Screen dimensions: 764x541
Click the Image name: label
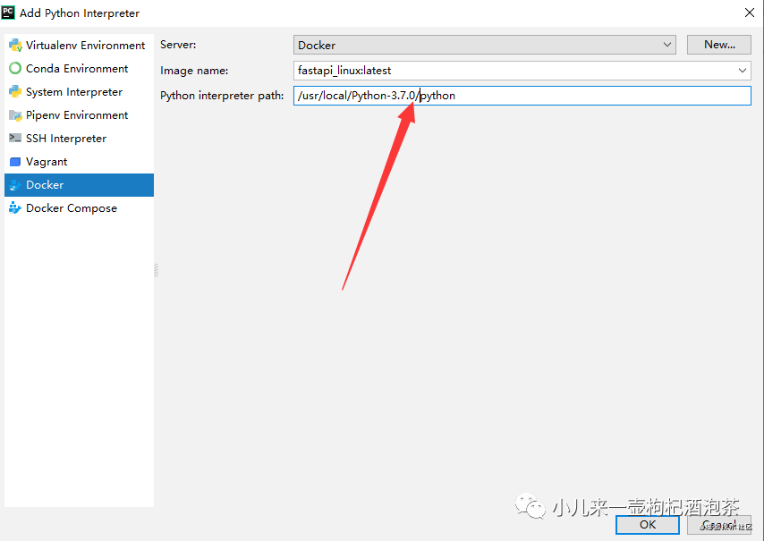194,71
